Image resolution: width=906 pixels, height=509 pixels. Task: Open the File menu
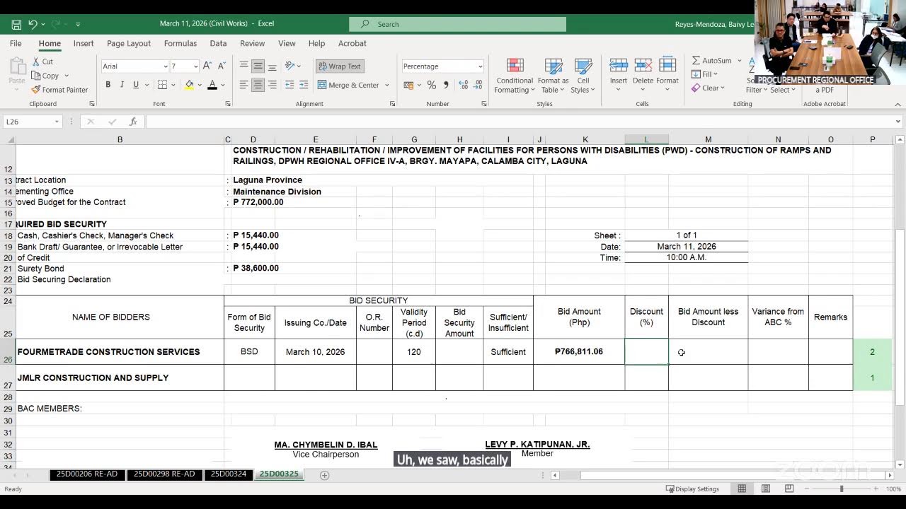tap(16, 43)
